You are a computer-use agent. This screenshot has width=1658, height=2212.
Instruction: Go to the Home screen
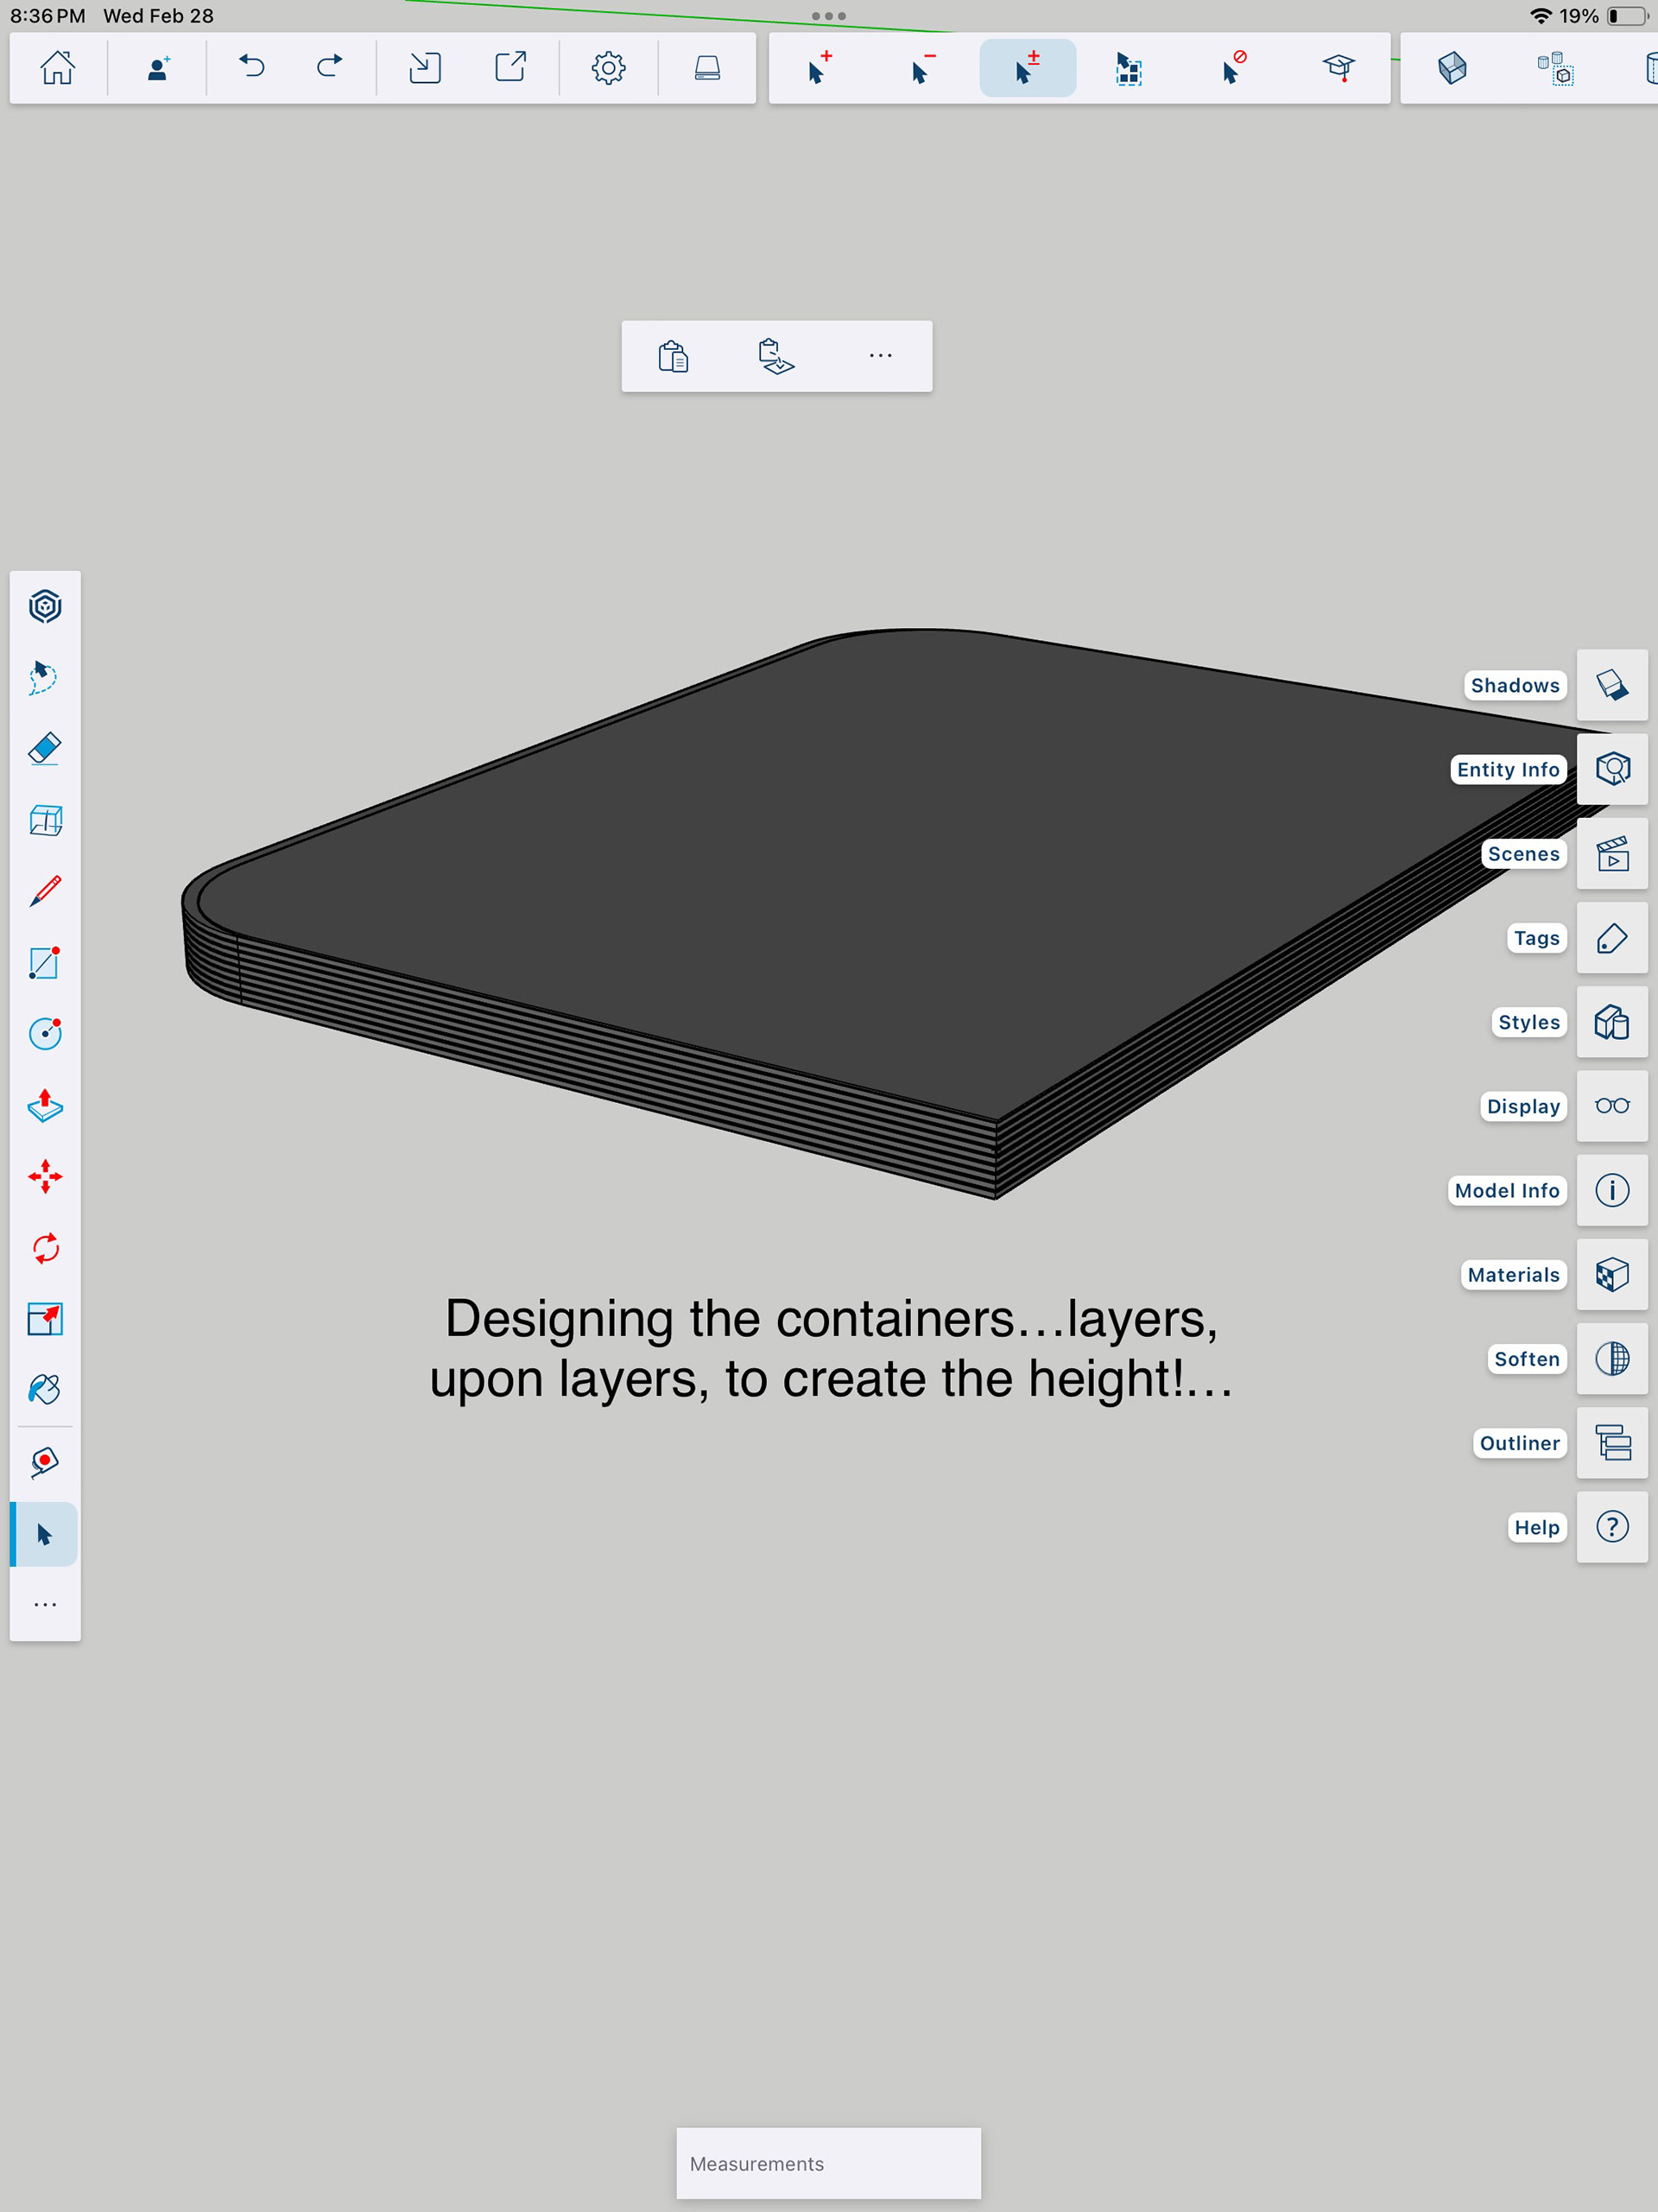(x=57, y=68)
